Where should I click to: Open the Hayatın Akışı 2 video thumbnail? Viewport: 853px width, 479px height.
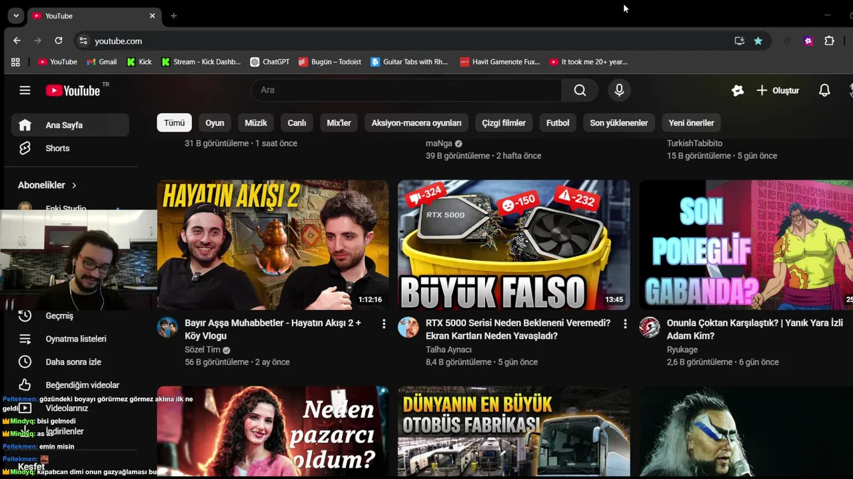273,245
